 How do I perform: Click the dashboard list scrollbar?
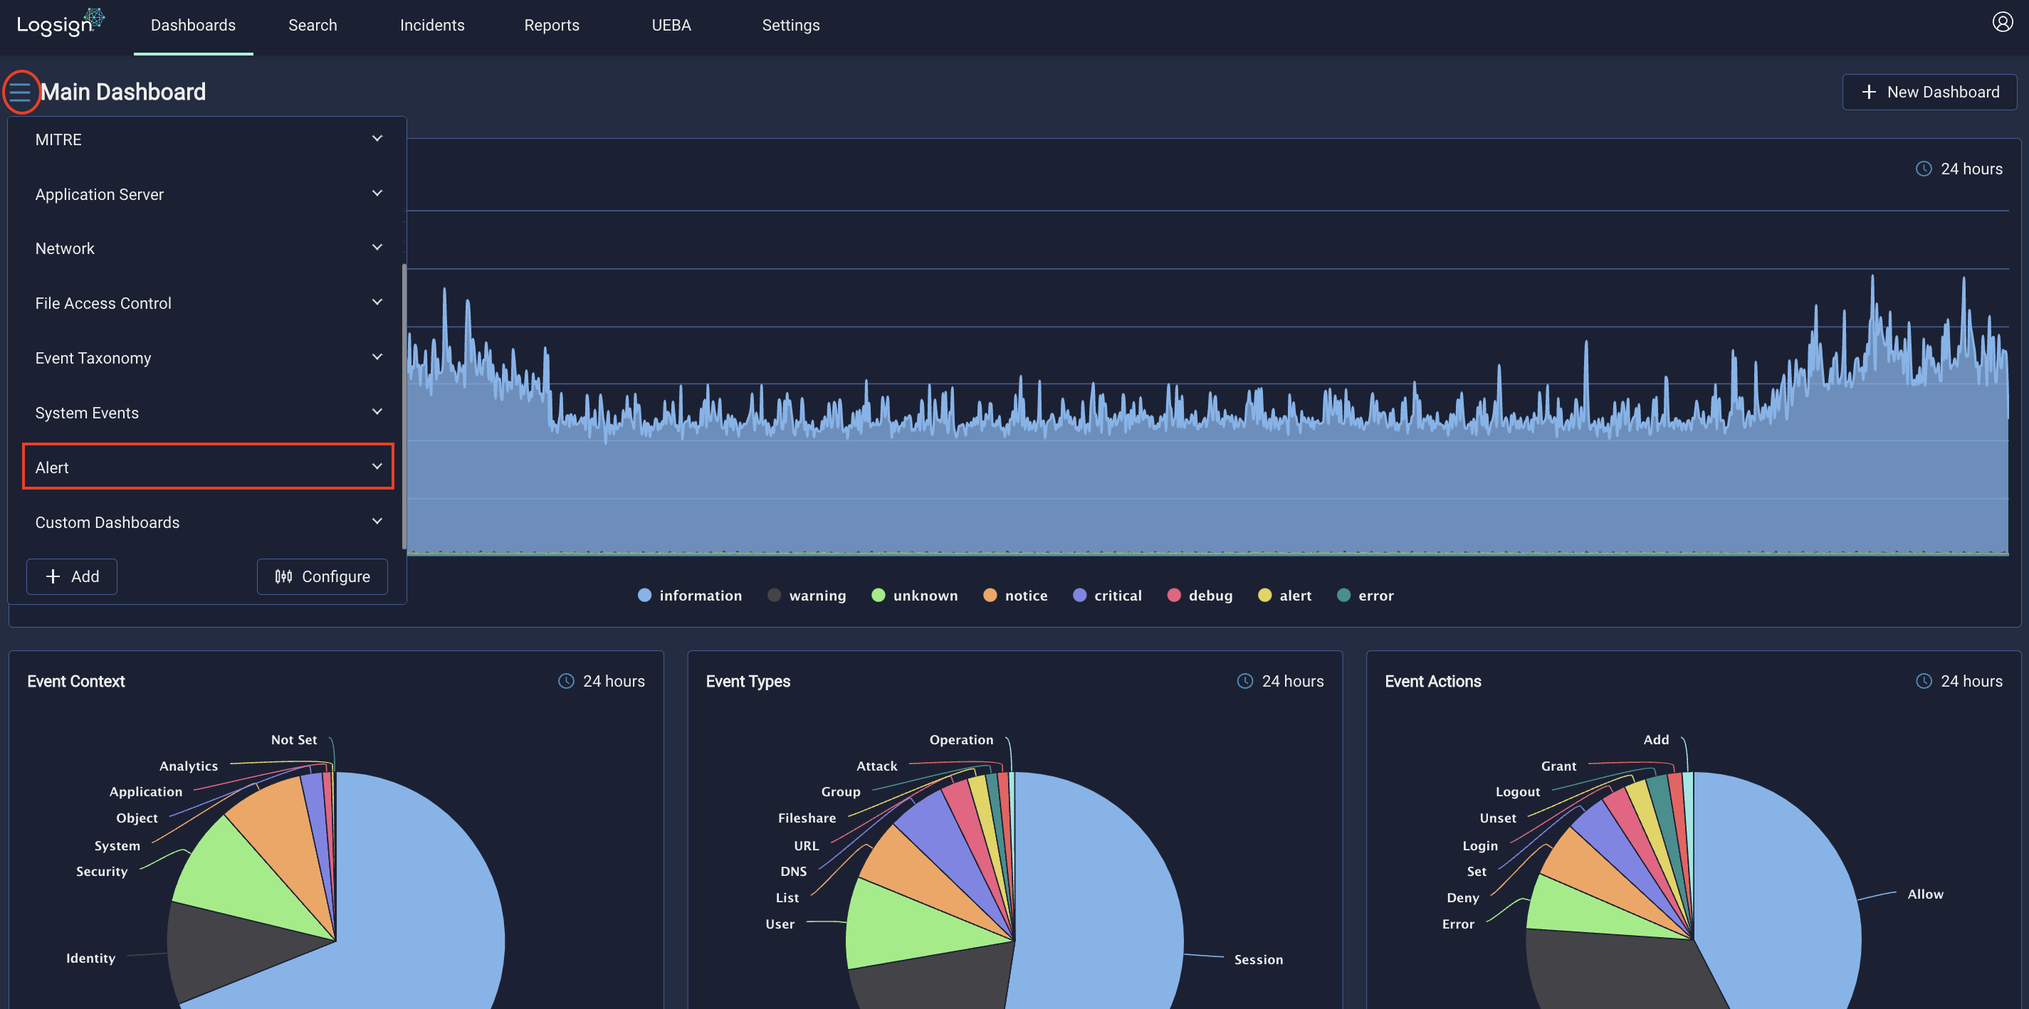click(x=404, y=406)
